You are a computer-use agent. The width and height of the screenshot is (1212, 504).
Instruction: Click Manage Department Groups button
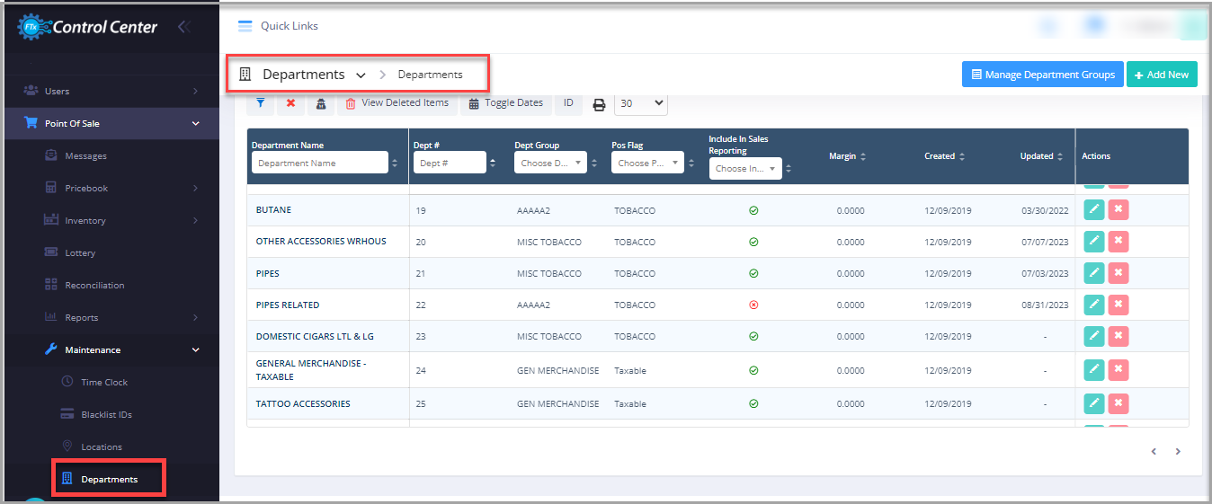click(1043, 75)
